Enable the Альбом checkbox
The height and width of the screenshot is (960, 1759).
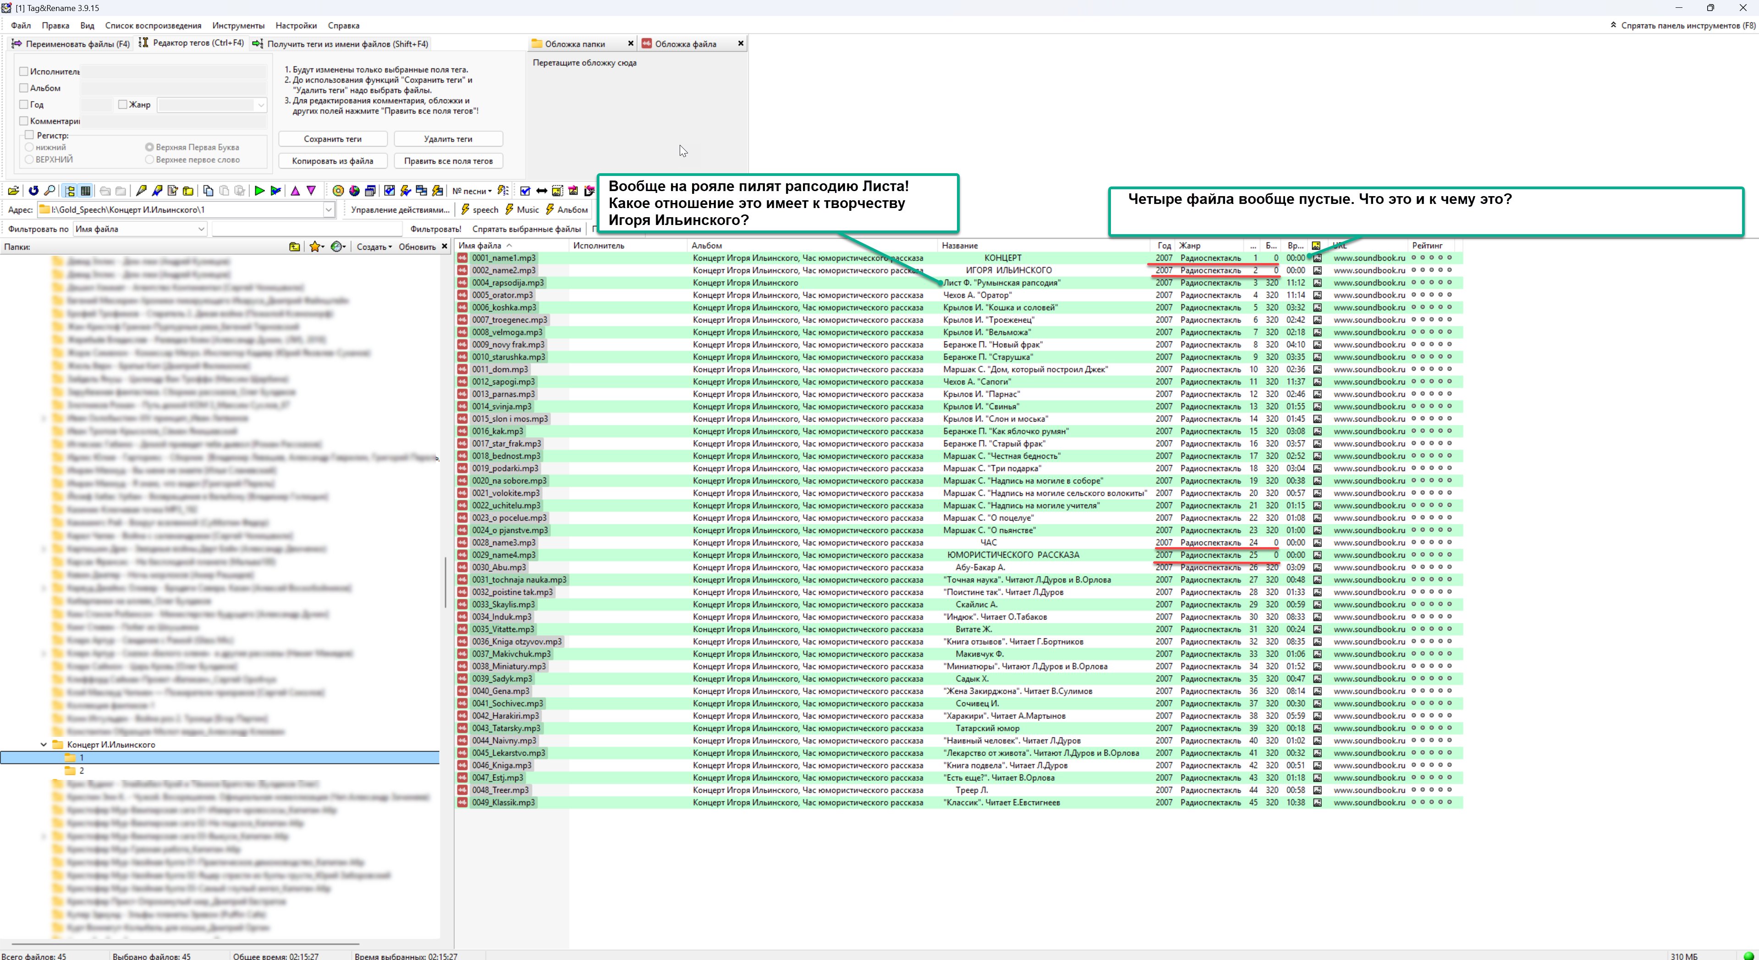(x=24, y=88)
